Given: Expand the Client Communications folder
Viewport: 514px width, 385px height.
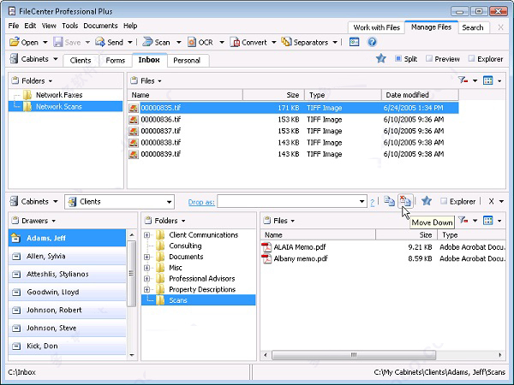Looking at the screenshot, I should [x=147, y=234].
